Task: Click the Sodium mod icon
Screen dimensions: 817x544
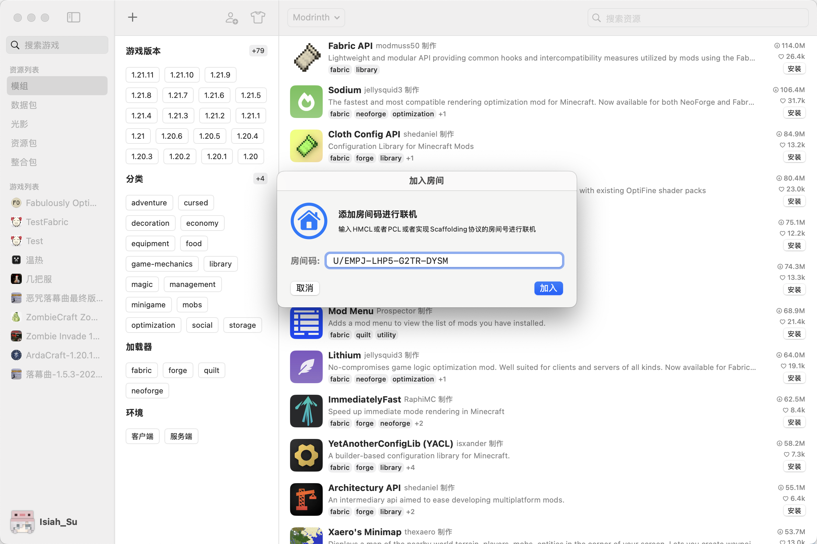Action: coord(306,102)
